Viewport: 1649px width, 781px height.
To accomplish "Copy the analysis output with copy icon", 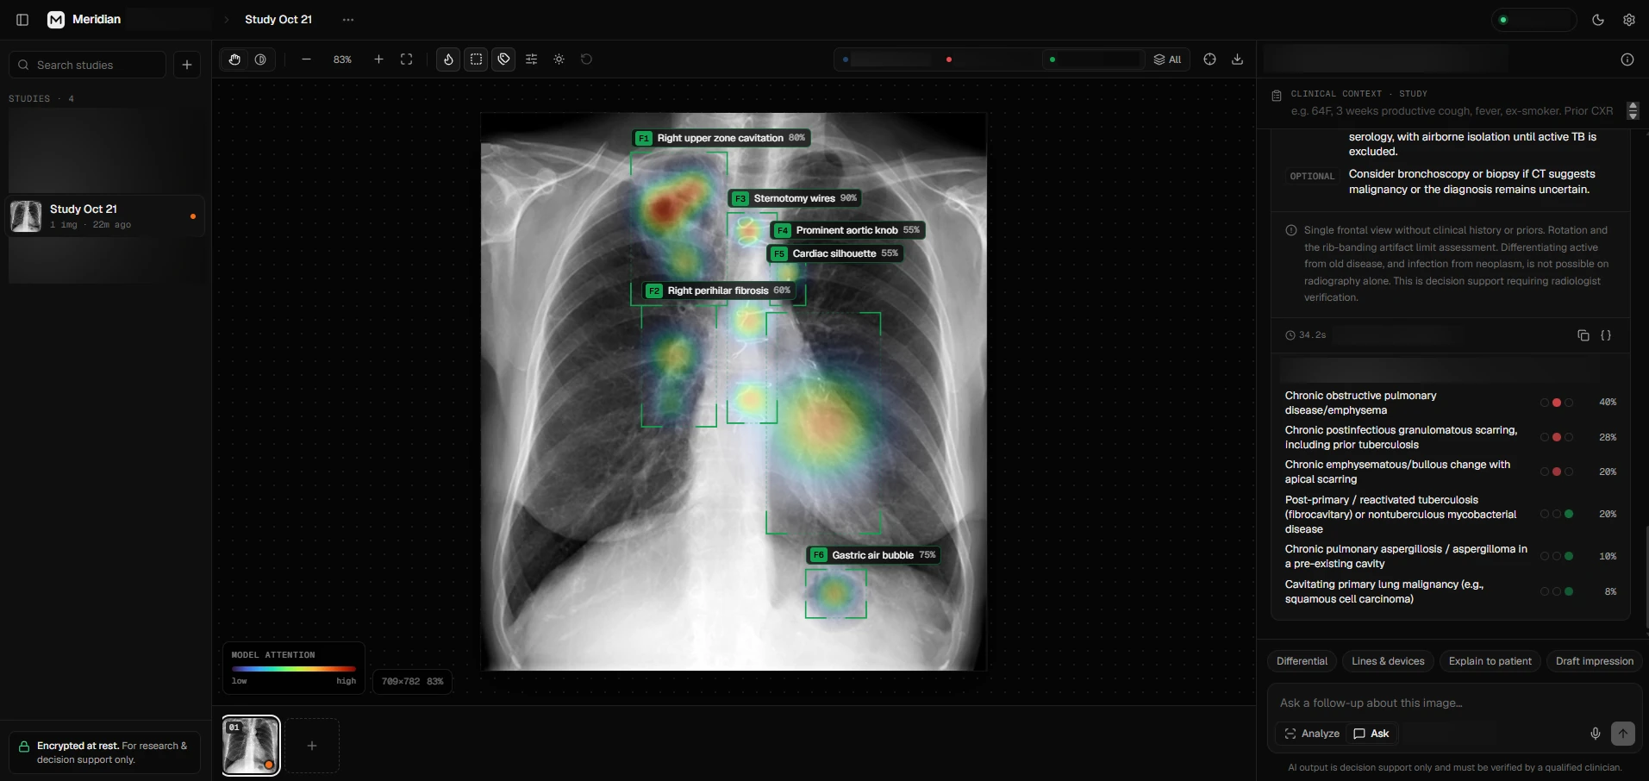I will (1583, 335).
